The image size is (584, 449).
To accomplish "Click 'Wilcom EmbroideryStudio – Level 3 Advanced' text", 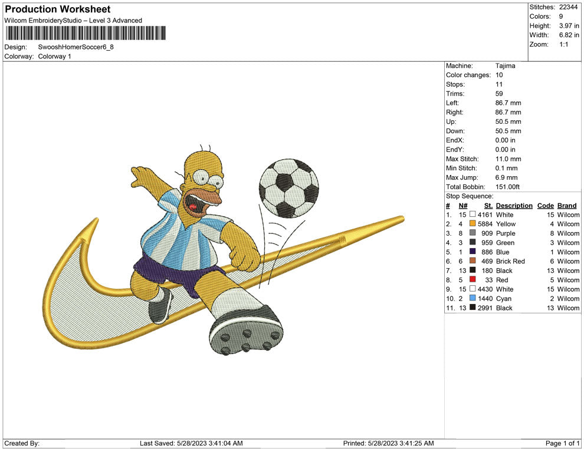I will point(73,21).
